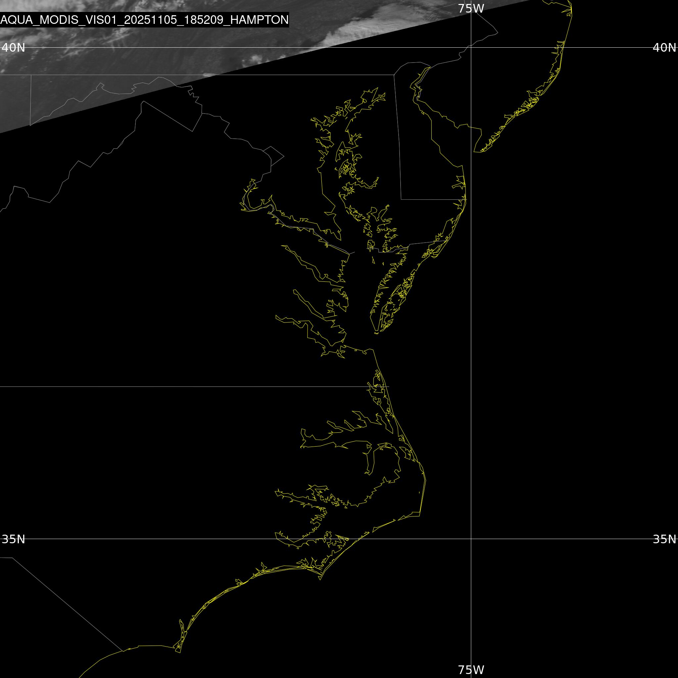Click the Cape May peninsula tip
This screenshot has height=678, width=678.
coord(474,152)
